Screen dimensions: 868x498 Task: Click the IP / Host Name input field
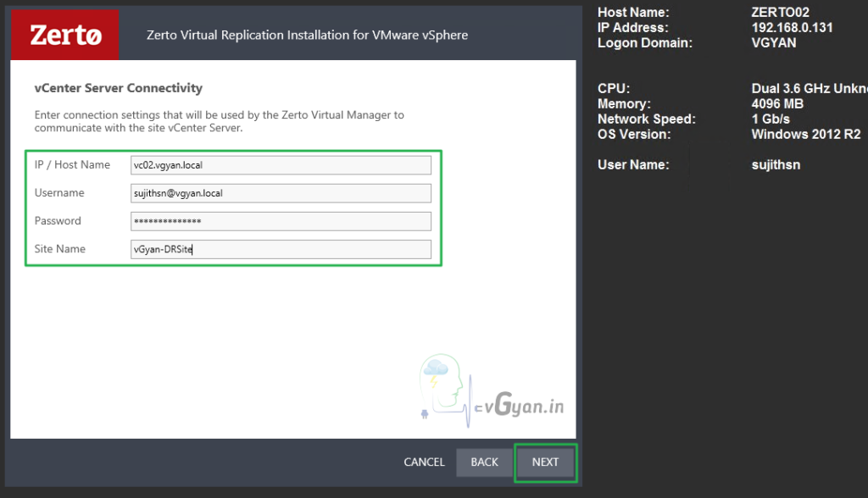(x=281, y=164)
